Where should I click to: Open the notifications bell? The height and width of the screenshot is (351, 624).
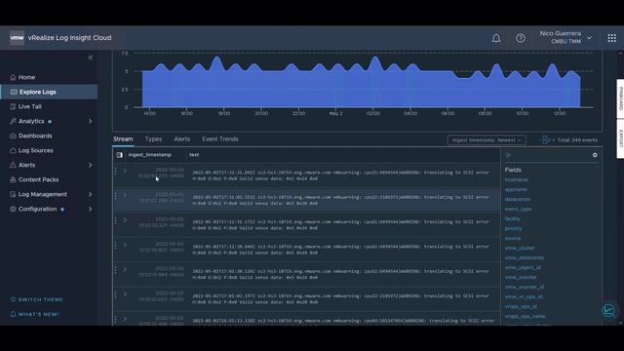pyautogui.click(x=496, y=38)
